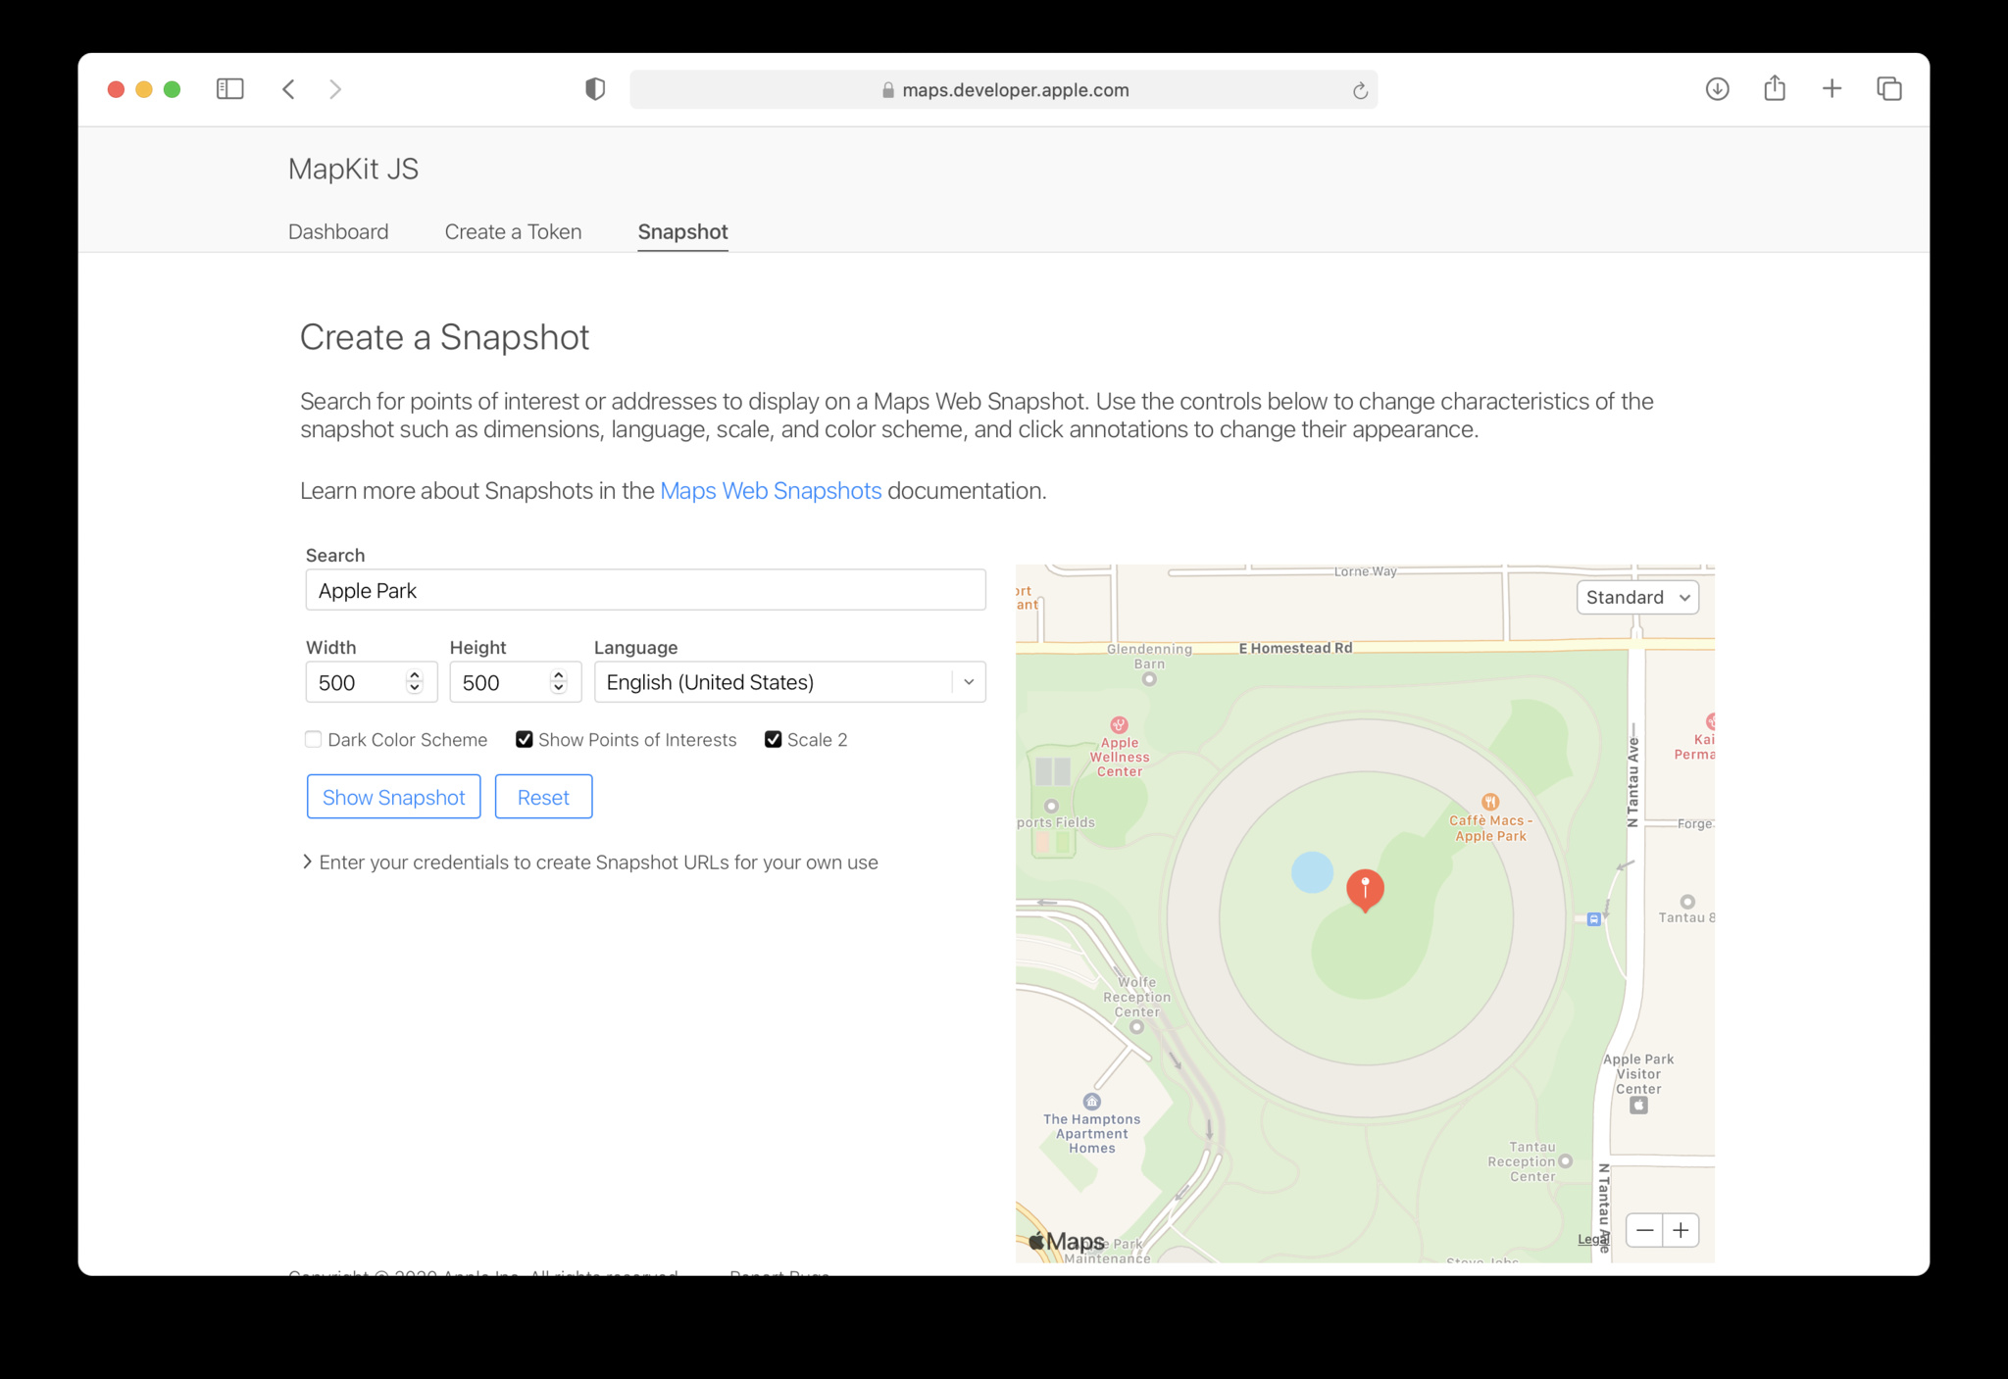Zoom in the map with plus button
This screenshot has width=2008, height=1379.
coord(1681,1230)
